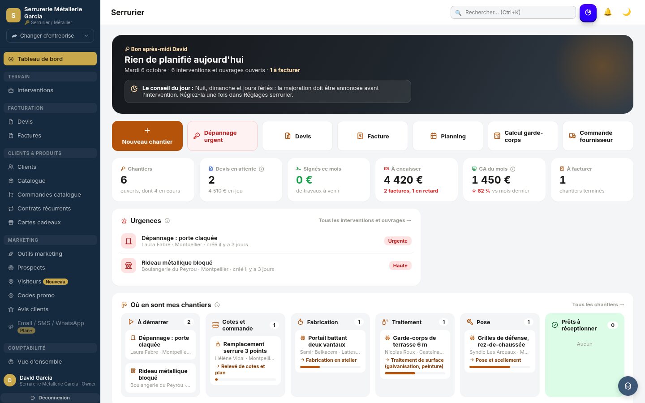Image resolution: width=645 pixels, height=403 pixels.
Task: Open Cartes cadeaux page
Action: (50, 223)
